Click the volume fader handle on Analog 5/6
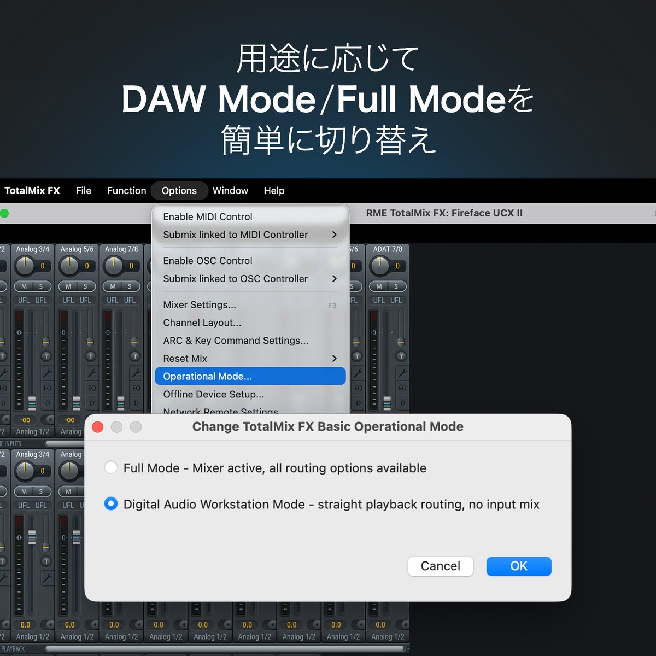The width and height of the screenshot is (656, 656). click(x=77, y=403)
